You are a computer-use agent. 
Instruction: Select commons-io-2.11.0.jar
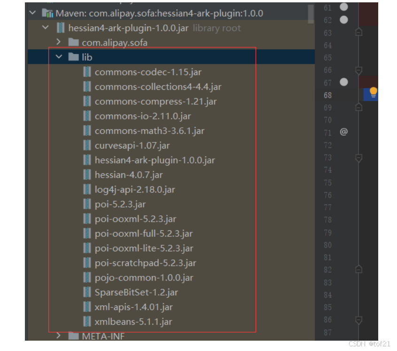click(x=143, y=116)
